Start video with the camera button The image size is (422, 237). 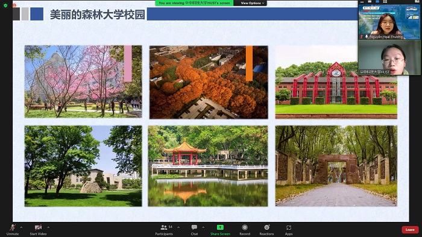click(x=38, y=229)
